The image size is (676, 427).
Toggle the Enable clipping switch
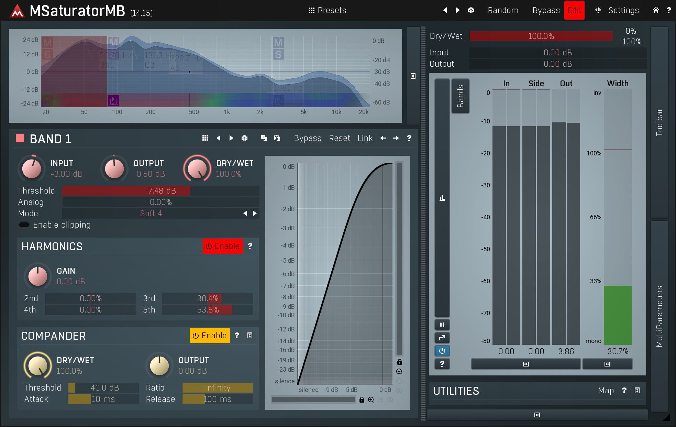point(24,225)
